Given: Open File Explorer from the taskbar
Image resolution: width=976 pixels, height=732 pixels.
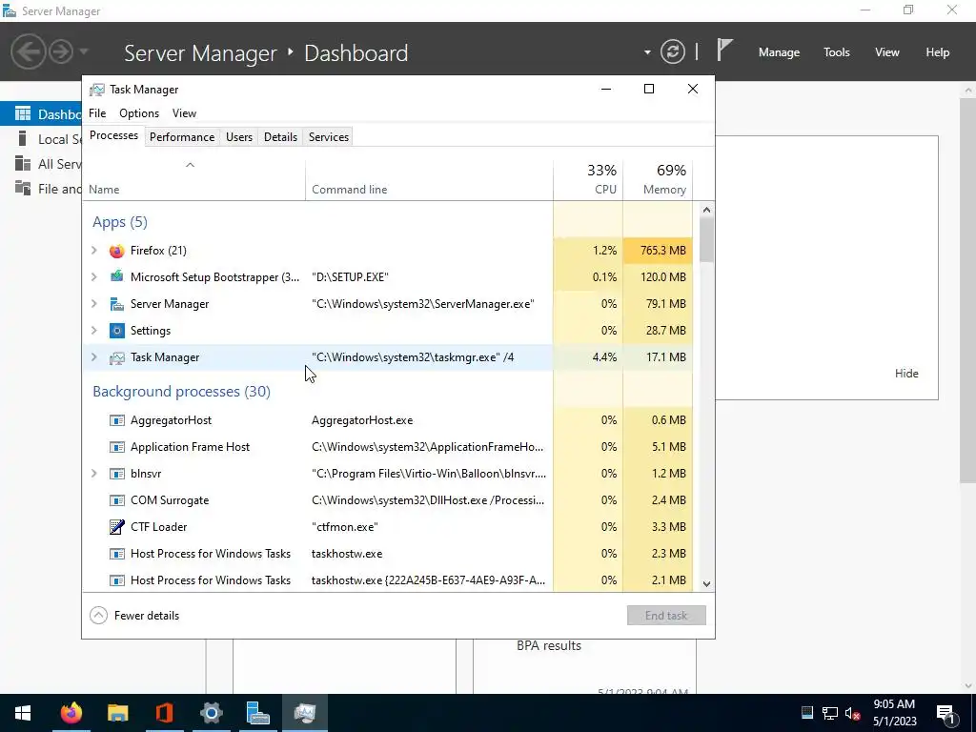Looking at the screenshot, I should pos(117,713).
